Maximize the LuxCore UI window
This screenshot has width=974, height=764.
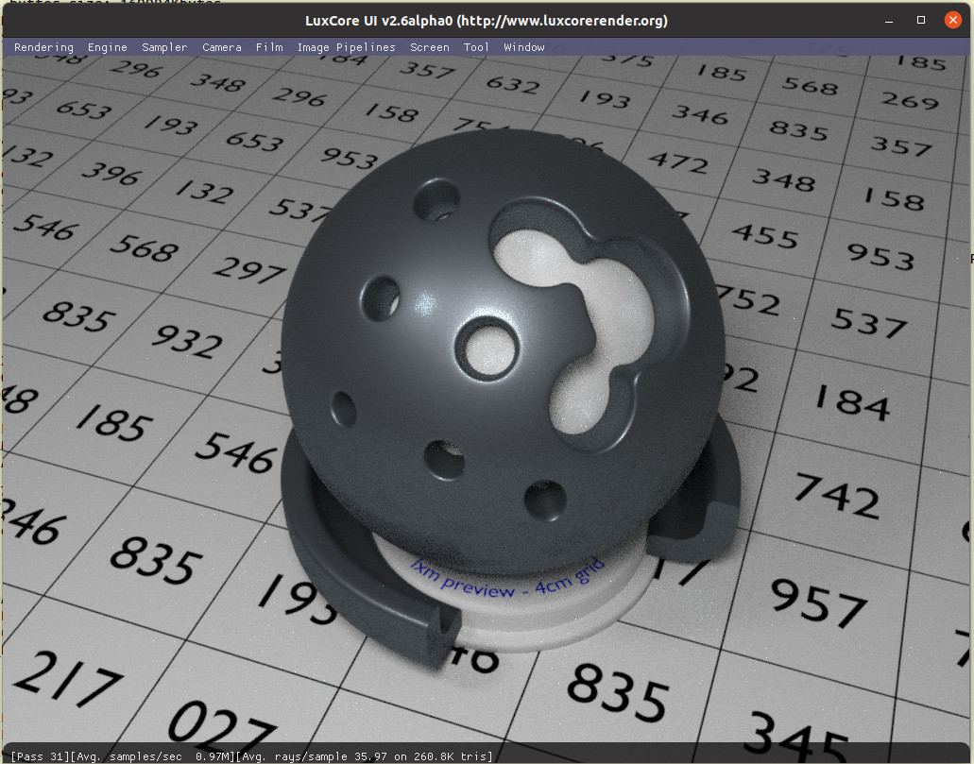(921, 20)
